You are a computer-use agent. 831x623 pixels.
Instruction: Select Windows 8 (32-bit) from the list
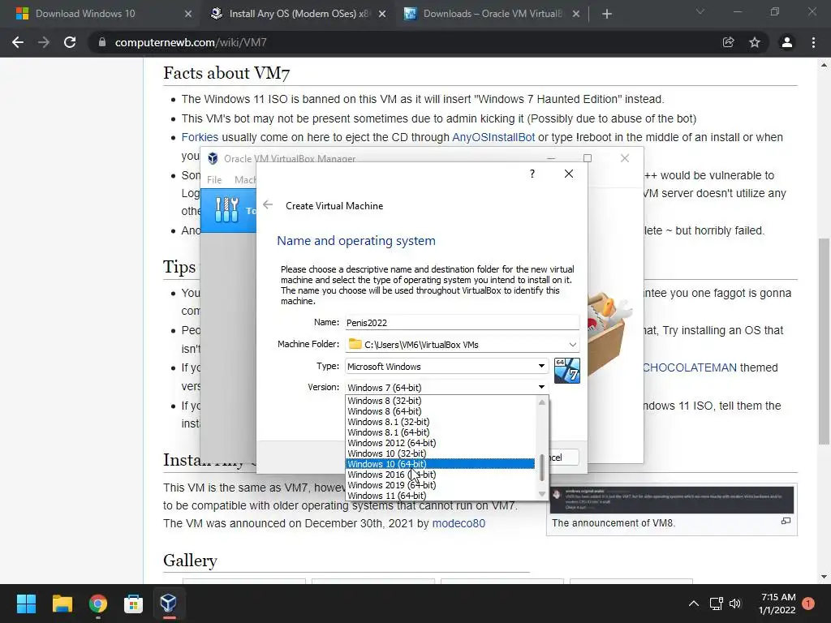click(x=441, y=401)
